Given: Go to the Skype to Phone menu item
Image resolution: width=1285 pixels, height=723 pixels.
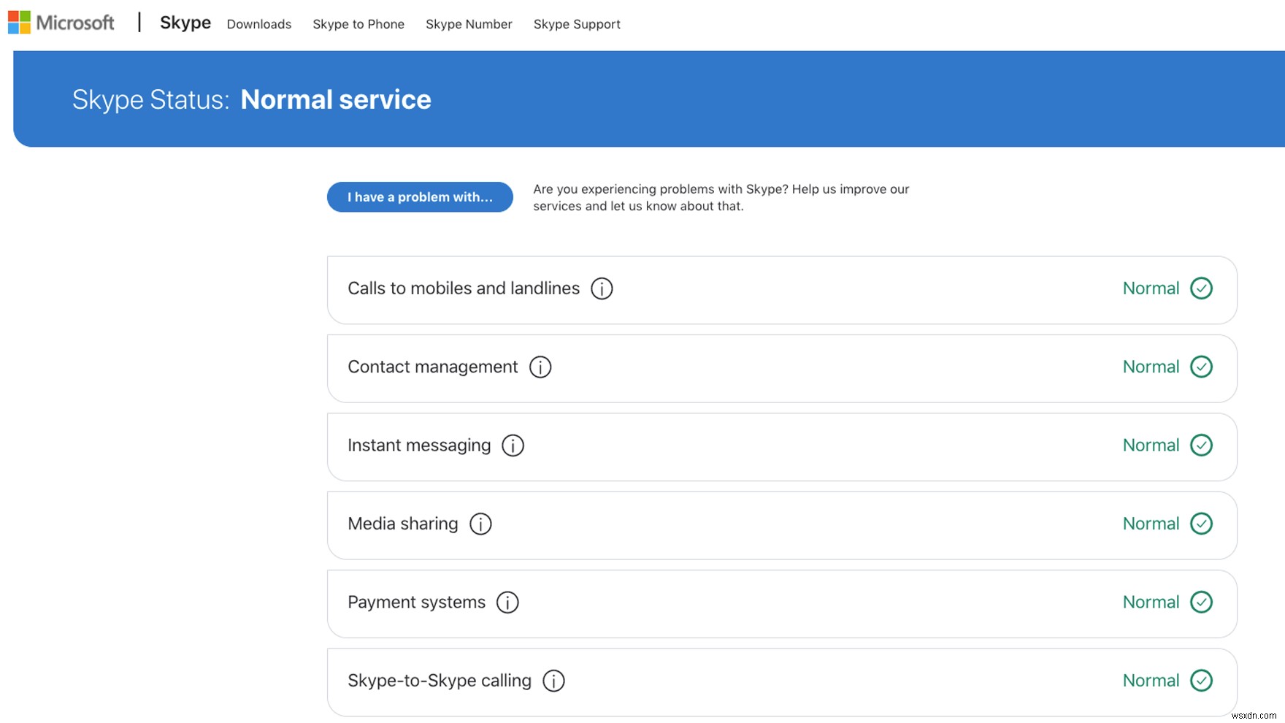Looking at the screenshot, I should point(358,24).
